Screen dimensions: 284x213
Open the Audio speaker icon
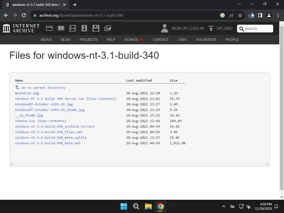(84, 29)
